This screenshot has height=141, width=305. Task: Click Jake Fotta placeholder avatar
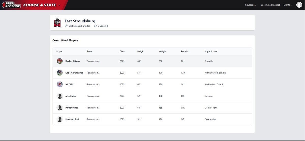pos(60,96)
